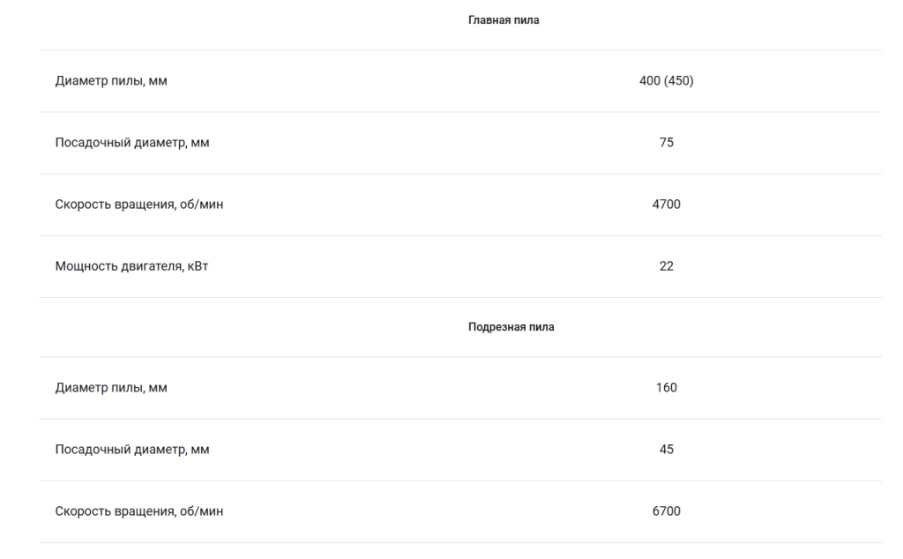903x559 pixels.
Task: Select Посадочный диаметр label under Подрезная пила
Action: [132, 450]
